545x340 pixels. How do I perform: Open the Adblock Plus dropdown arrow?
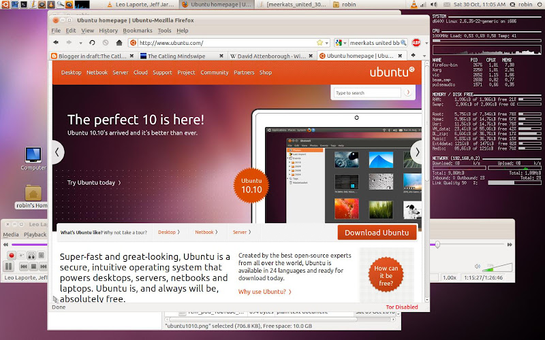[x=426, y=43]
